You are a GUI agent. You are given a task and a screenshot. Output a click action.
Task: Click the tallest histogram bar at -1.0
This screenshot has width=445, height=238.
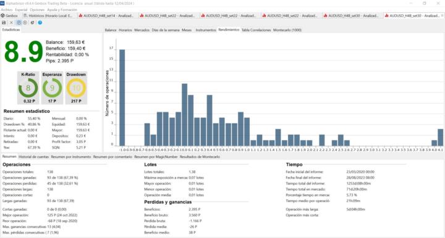[x=122, y=97]
